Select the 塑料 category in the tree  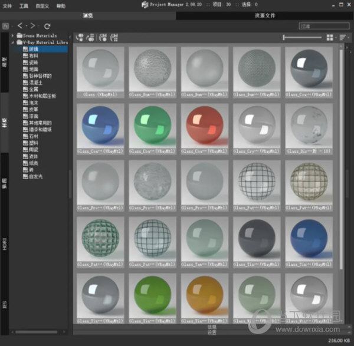[34, 143]
